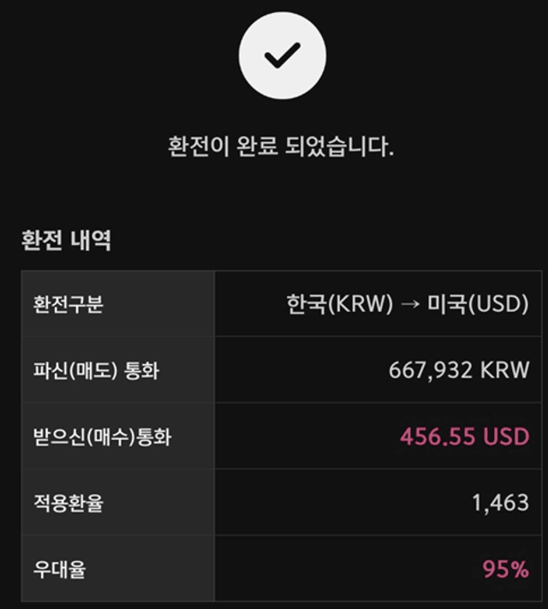
Task: Select the 미국(USD) target currency text
Action: pos(478,304)
